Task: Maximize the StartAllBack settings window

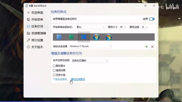Action: click(x=145, y=6)
